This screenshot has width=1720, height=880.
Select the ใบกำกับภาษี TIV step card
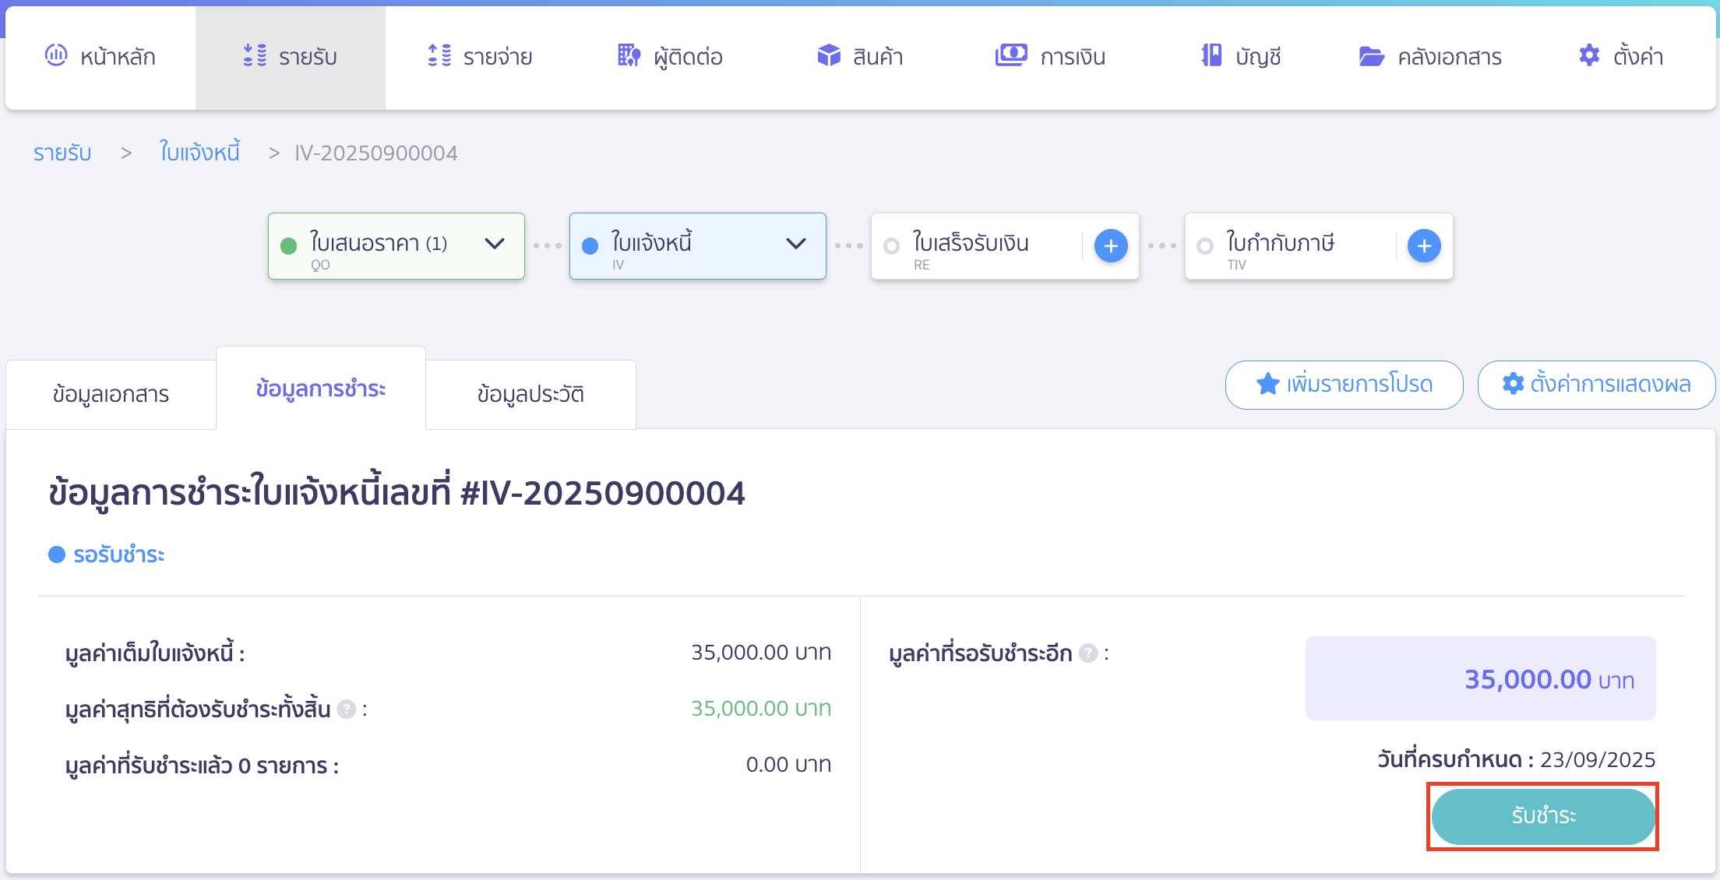(x=1319, y=246)
